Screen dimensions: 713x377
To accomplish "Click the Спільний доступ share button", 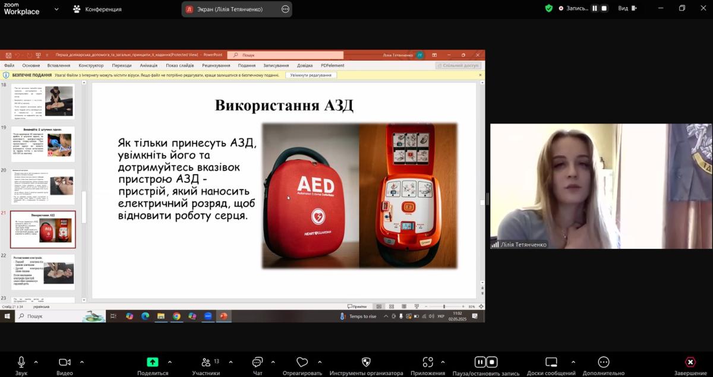I will [458, 65].
